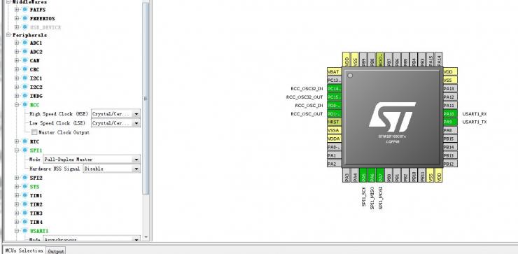The image size is (518, 254).
Task: Click pin PA9 on the chip
Action: point(450,122)
